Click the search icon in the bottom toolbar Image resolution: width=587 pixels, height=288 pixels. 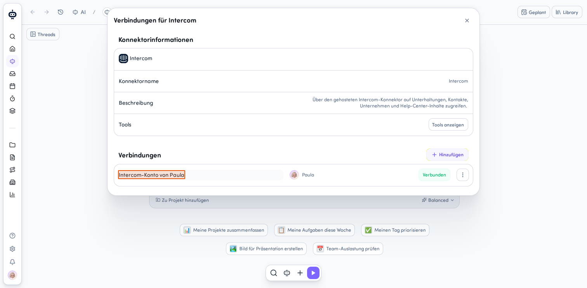pyautogui.click(x=274, y=273)
